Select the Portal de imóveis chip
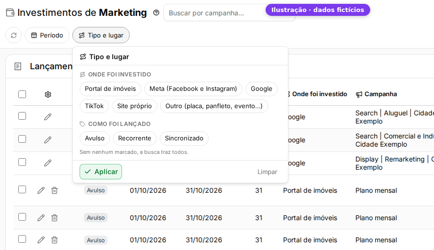 pos(110,89)
